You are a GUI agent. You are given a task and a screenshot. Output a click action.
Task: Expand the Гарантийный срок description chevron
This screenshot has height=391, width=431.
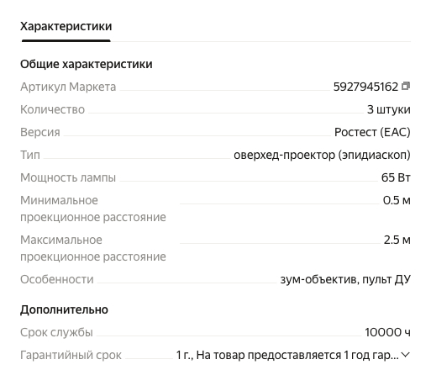(x=406, y=355)
